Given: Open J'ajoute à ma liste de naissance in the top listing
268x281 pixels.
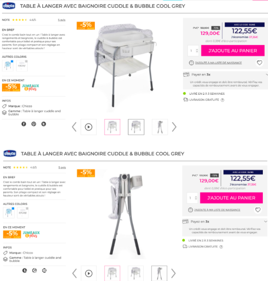Looking at the screenshot, I should coord(218,63).
